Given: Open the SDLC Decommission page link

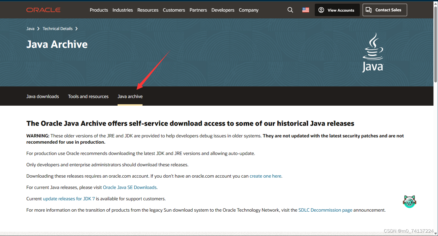Looking at the screenshot, I should (x=325, y=210).
